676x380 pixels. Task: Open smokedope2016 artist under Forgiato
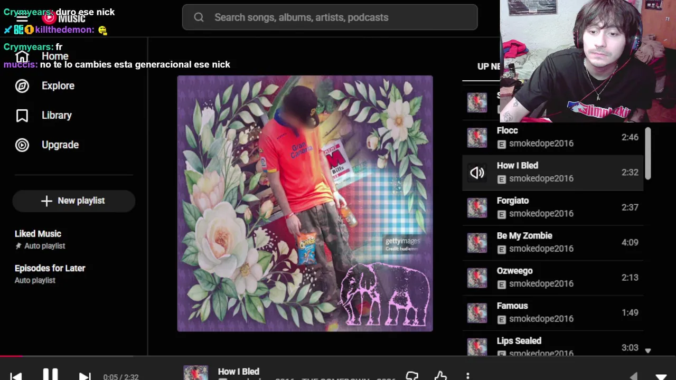point(541,214)
